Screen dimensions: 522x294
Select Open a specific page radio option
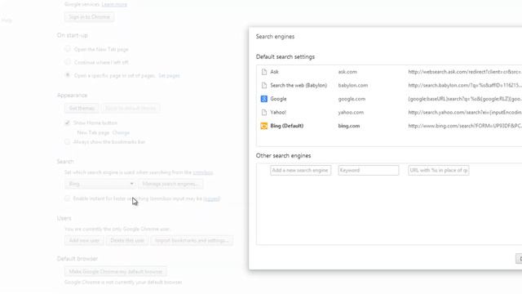[x=68, y=75]
